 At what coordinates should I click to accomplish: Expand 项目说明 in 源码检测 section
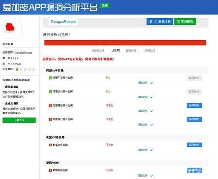145,176
